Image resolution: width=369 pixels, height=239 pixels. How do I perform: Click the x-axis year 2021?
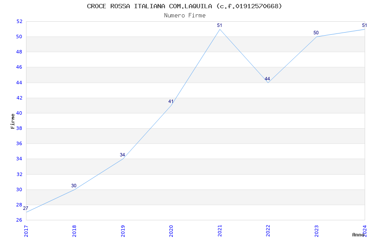click(220, 231)
